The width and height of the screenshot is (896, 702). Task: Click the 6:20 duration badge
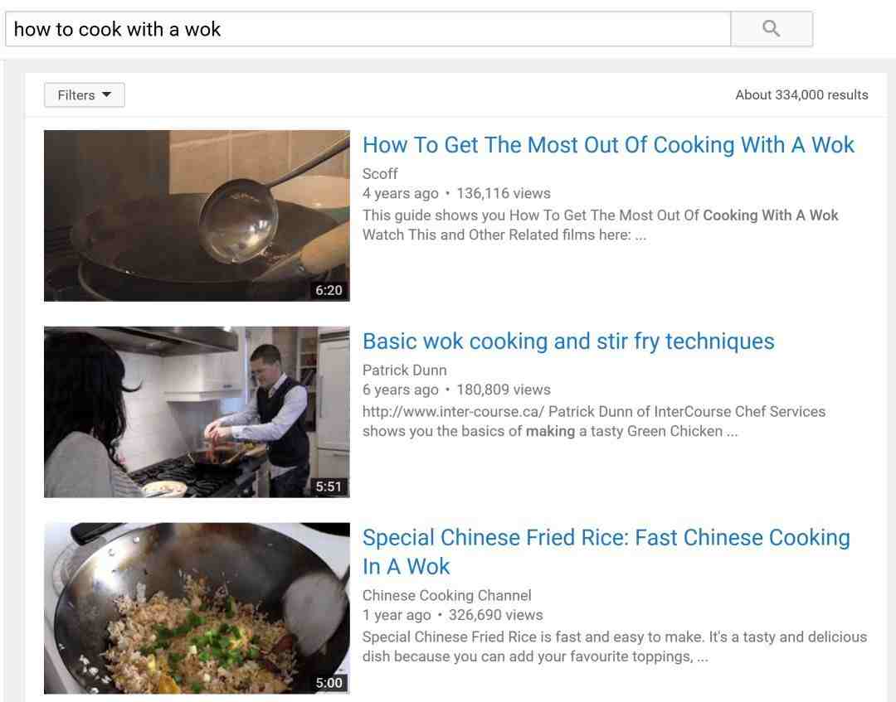click(329, 290)
